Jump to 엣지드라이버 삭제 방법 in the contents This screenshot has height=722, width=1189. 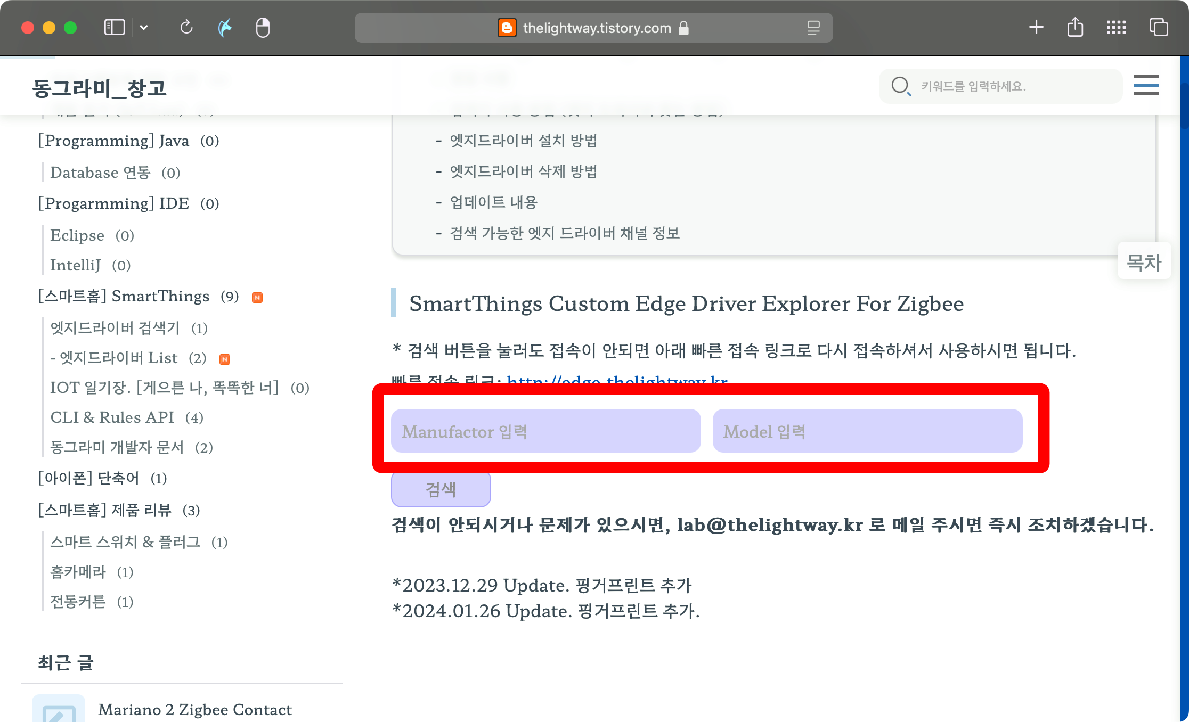(523, 171)
